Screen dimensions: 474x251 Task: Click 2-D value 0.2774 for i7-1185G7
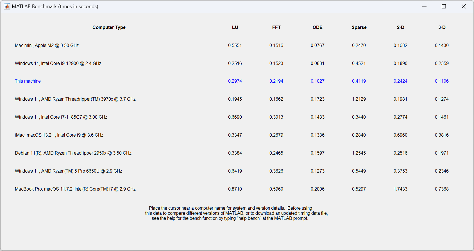coord(400,117)
